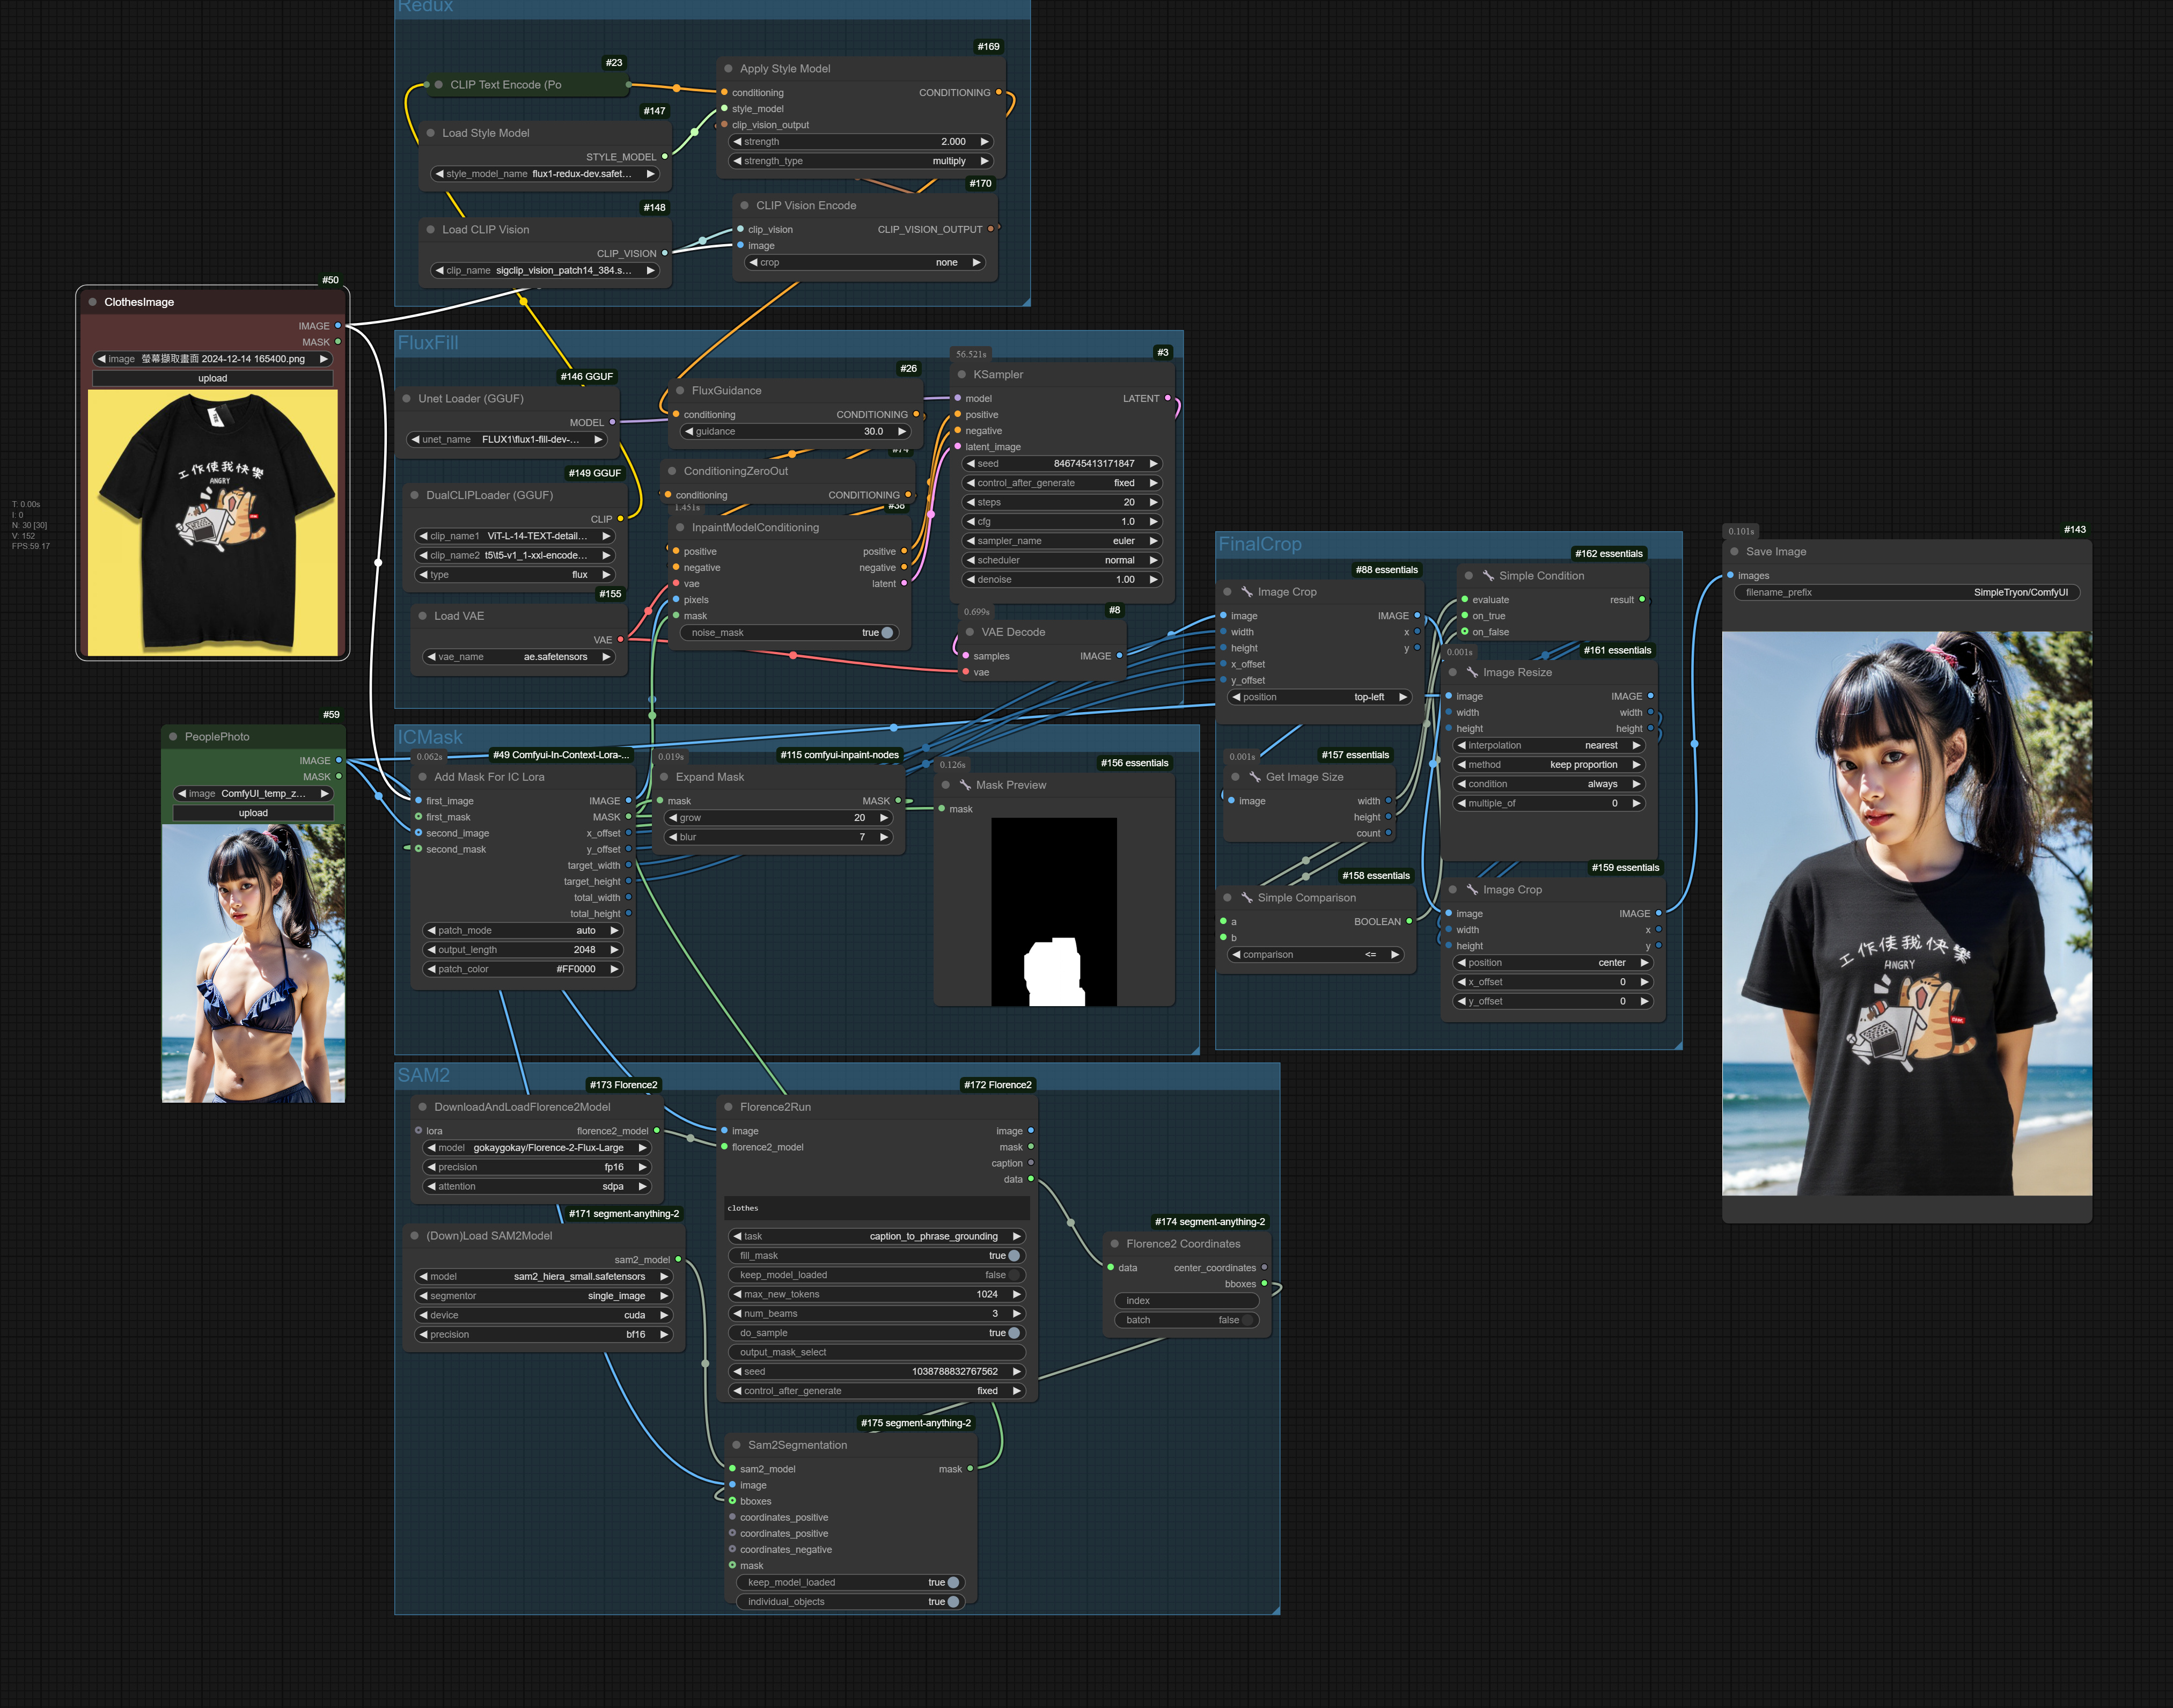Click the wrench icon on Get Image Size
This screenshot has width=2173, height=1708.
pyautogui.click(x=1255, y=777)
